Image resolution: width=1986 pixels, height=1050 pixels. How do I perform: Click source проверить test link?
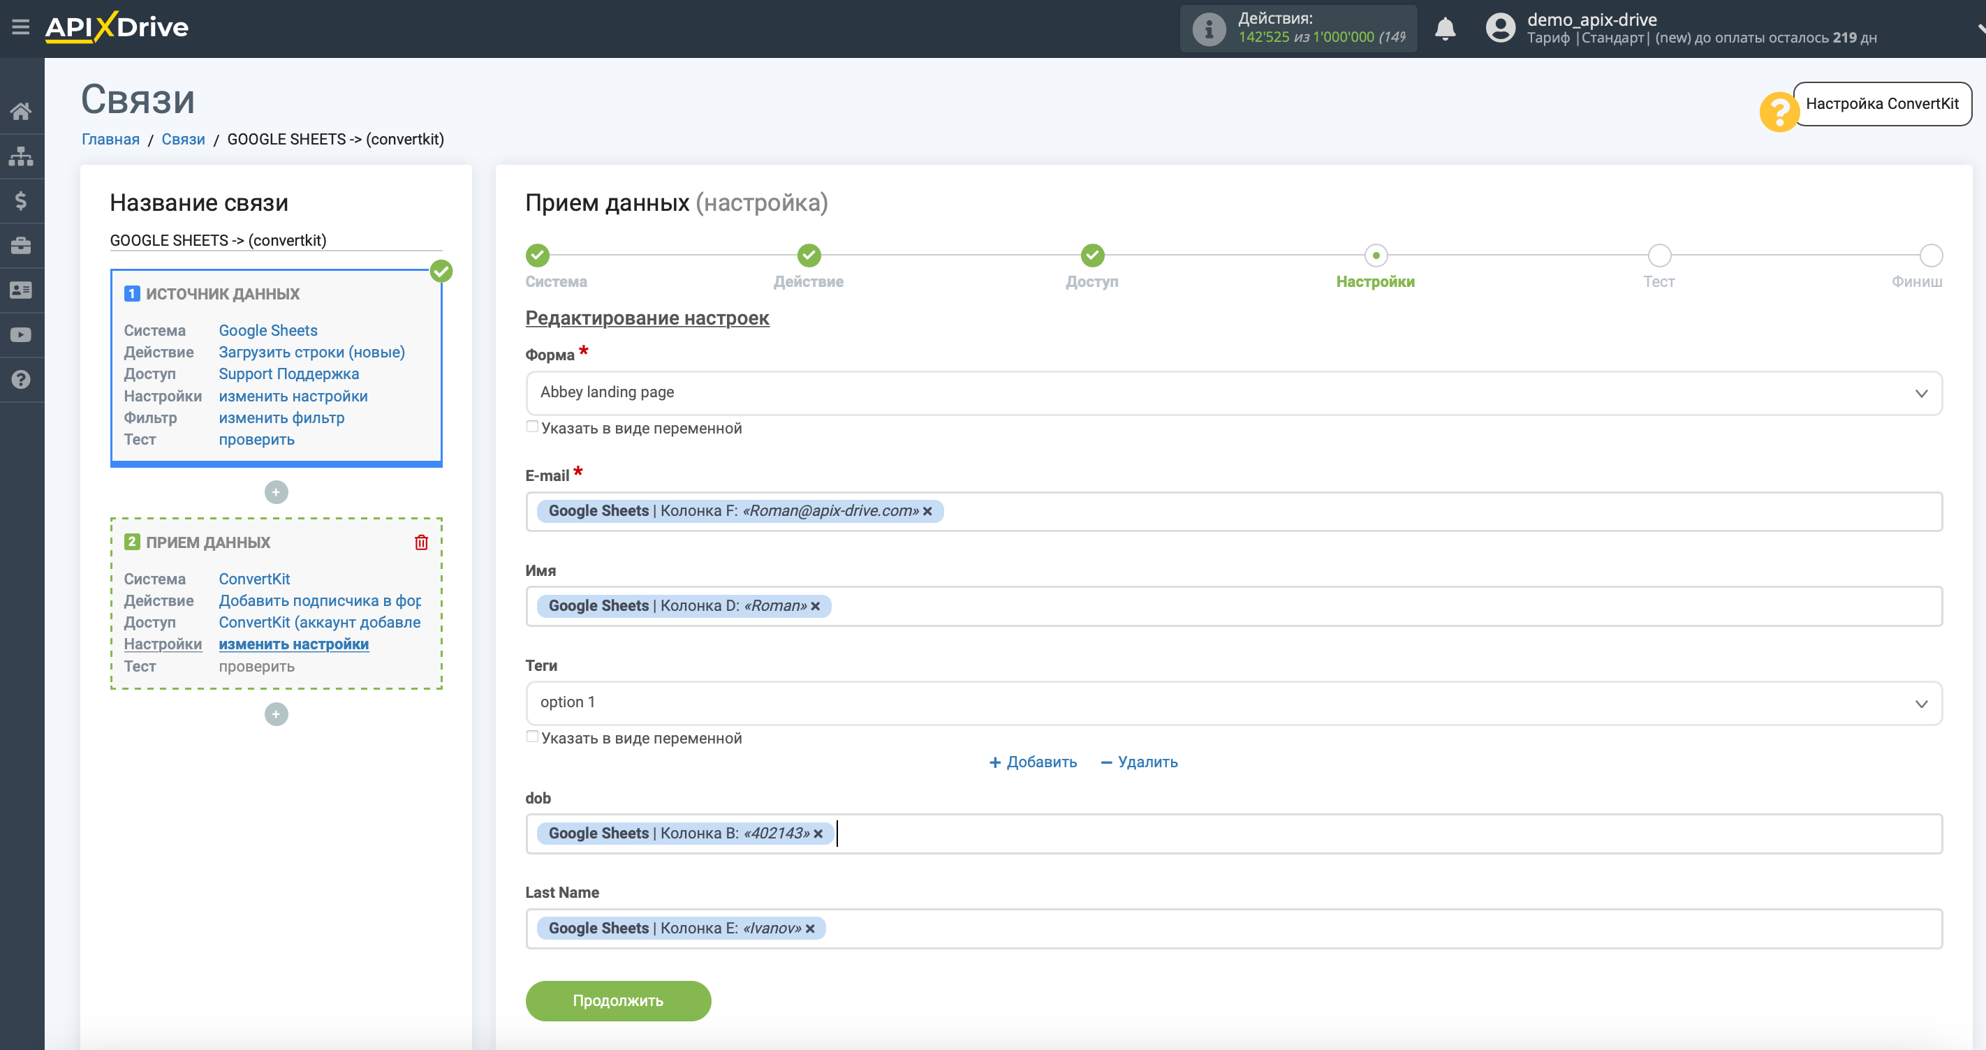(256, 439)
